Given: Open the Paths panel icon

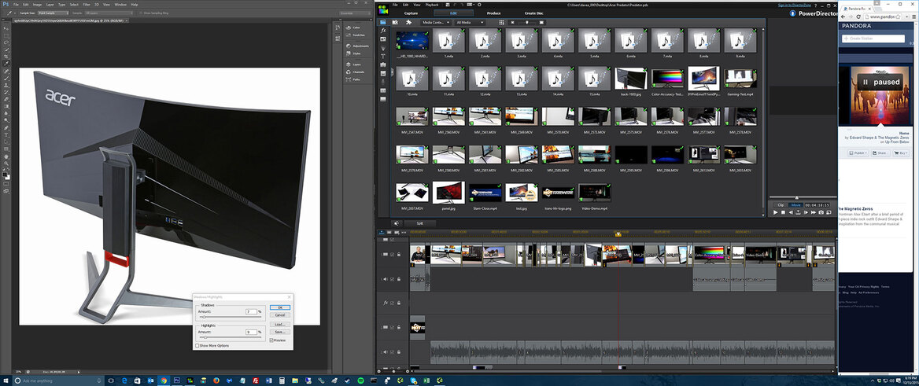Looking at the screenshot, I should (x=347, y=79).
